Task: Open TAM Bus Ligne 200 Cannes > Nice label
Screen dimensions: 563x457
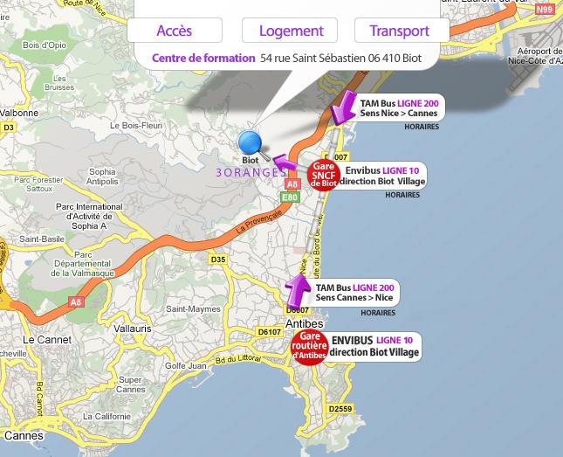Action: [354, 293]
